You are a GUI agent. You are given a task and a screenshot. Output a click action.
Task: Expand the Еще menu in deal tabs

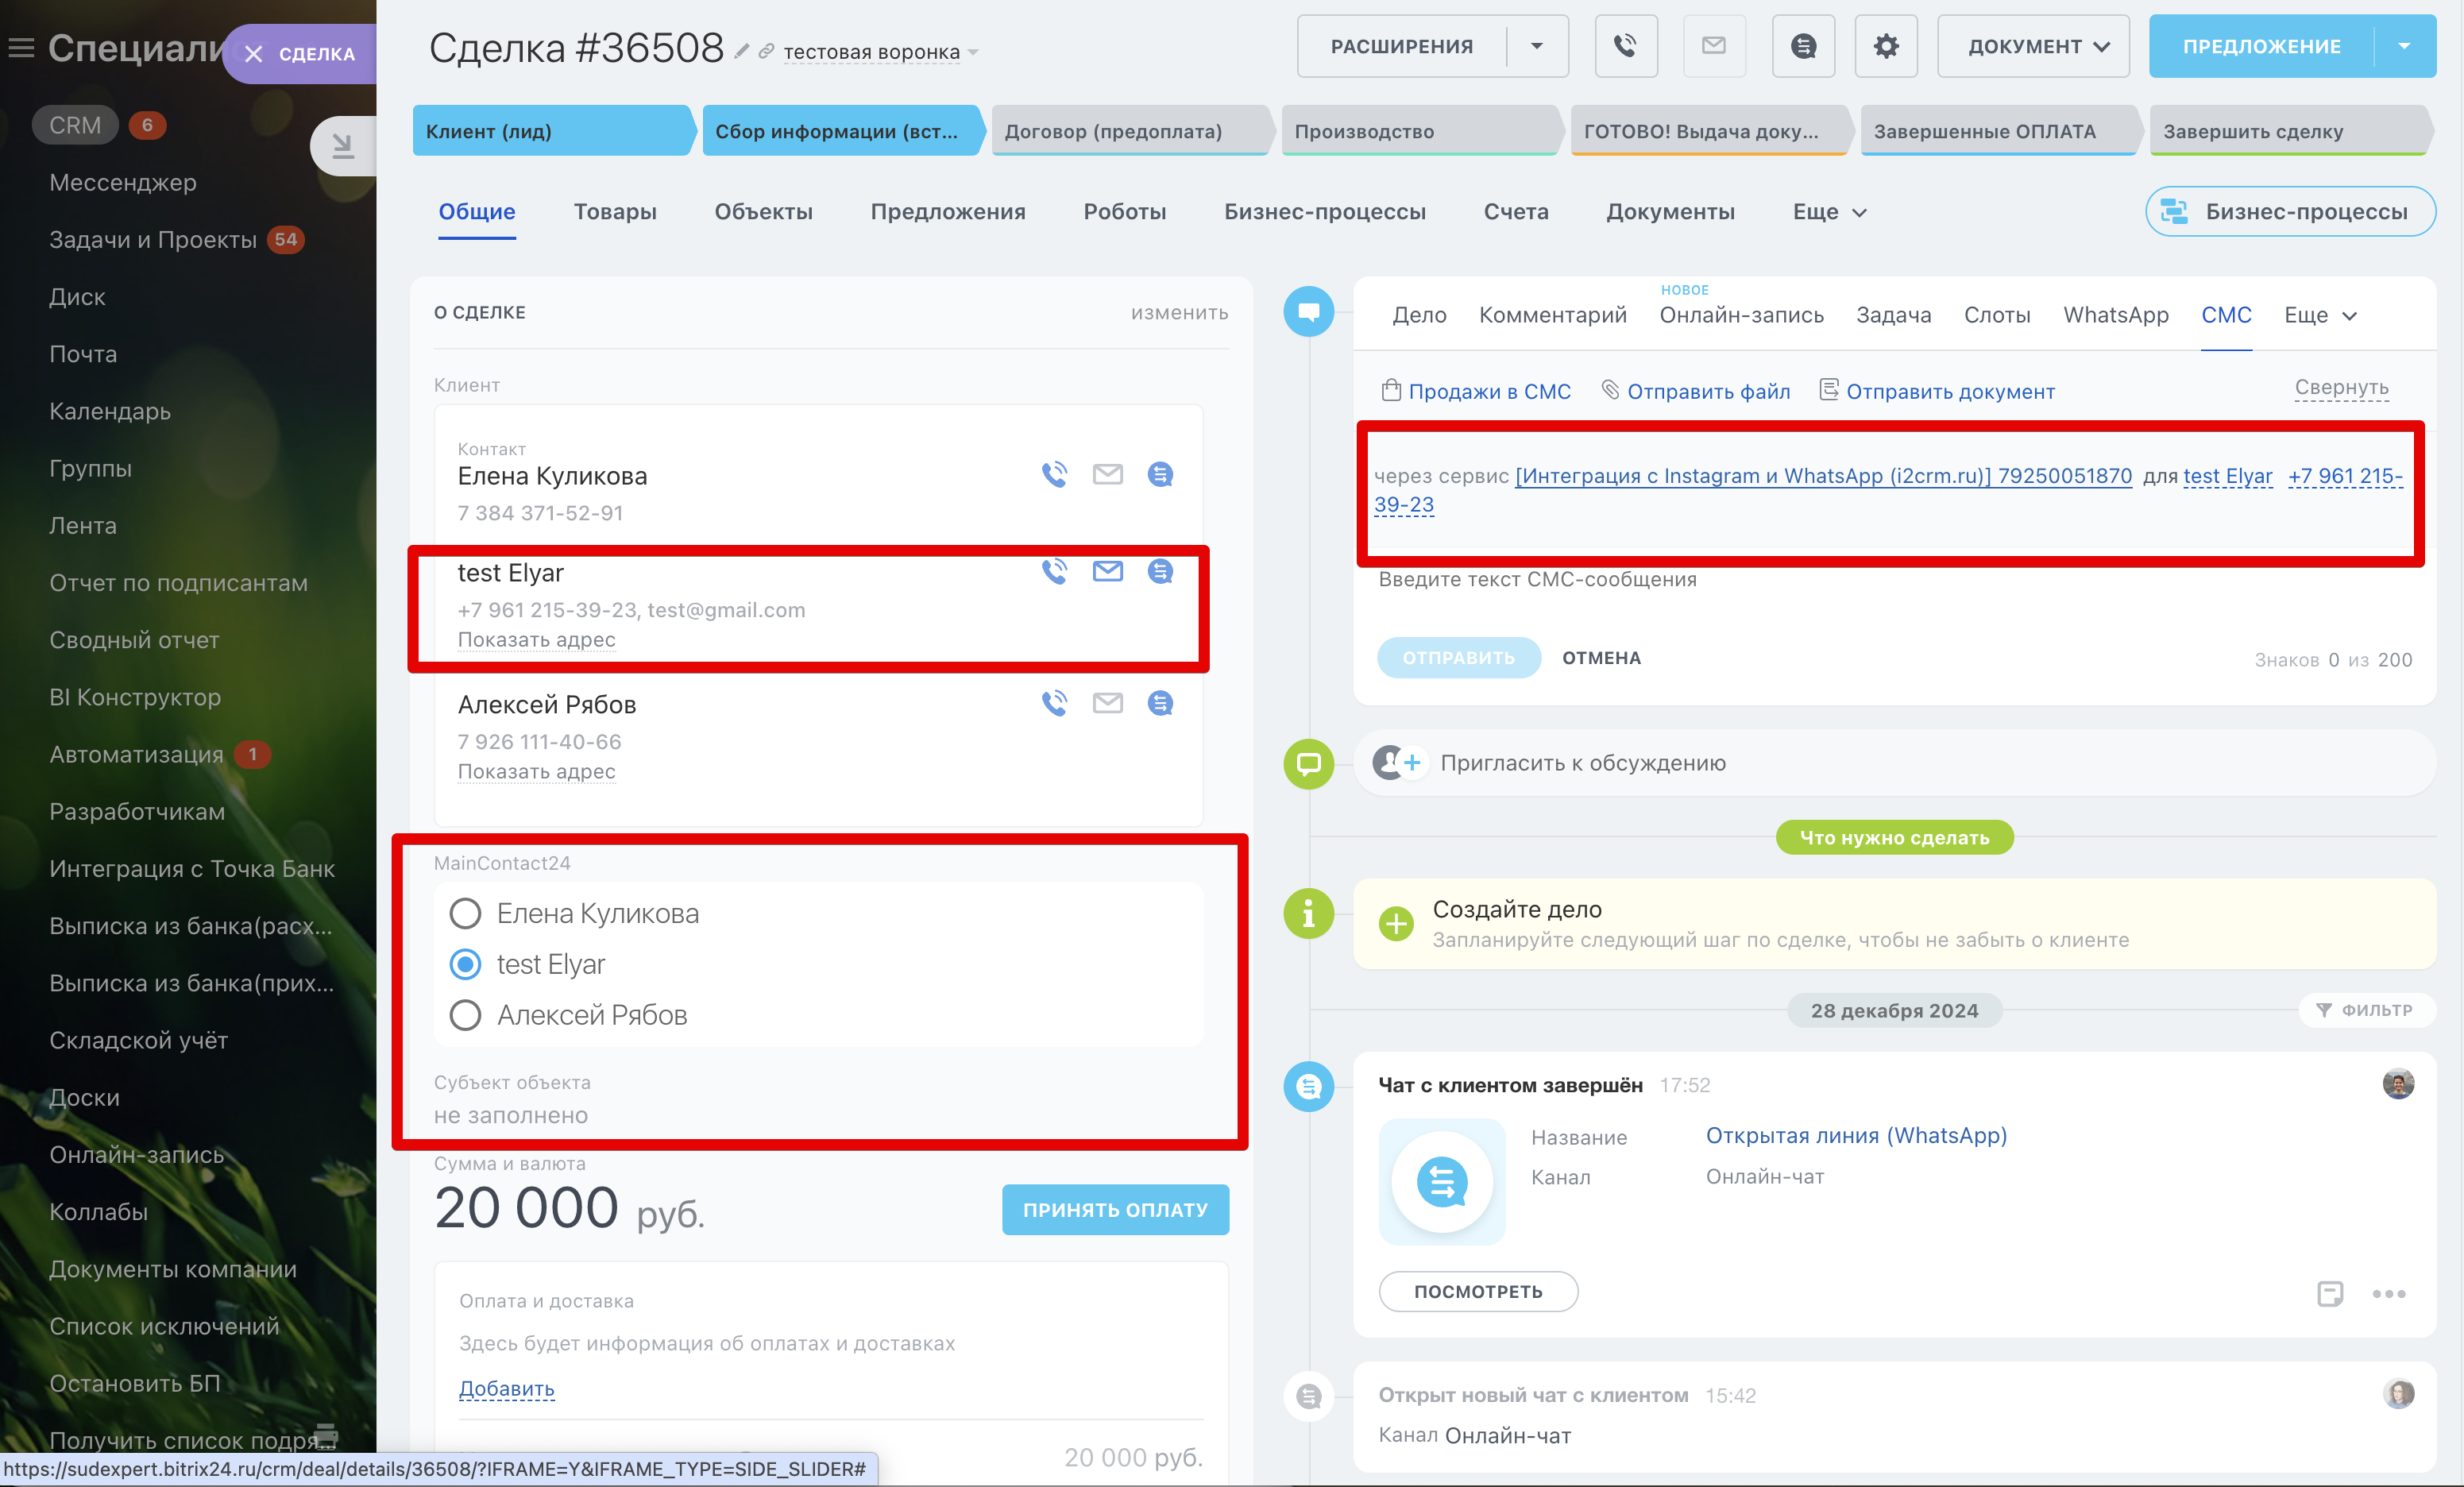pos(1829,212)
